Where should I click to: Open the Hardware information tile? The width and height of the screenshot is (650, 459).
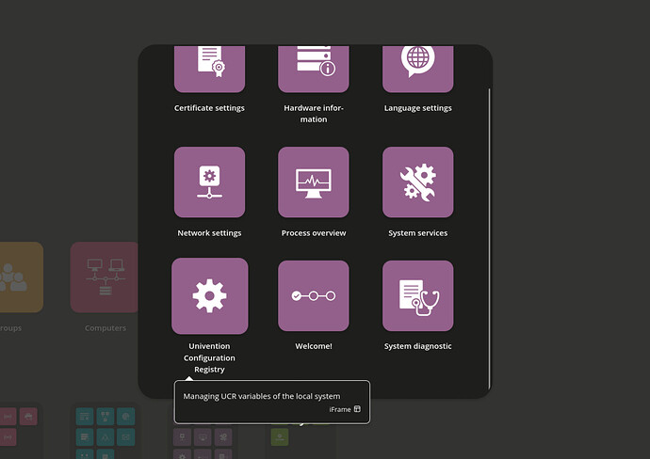click(x=314, y=69)
